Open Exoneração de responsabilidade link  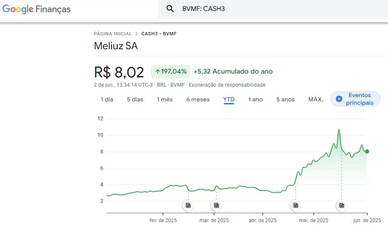(227, 85)
